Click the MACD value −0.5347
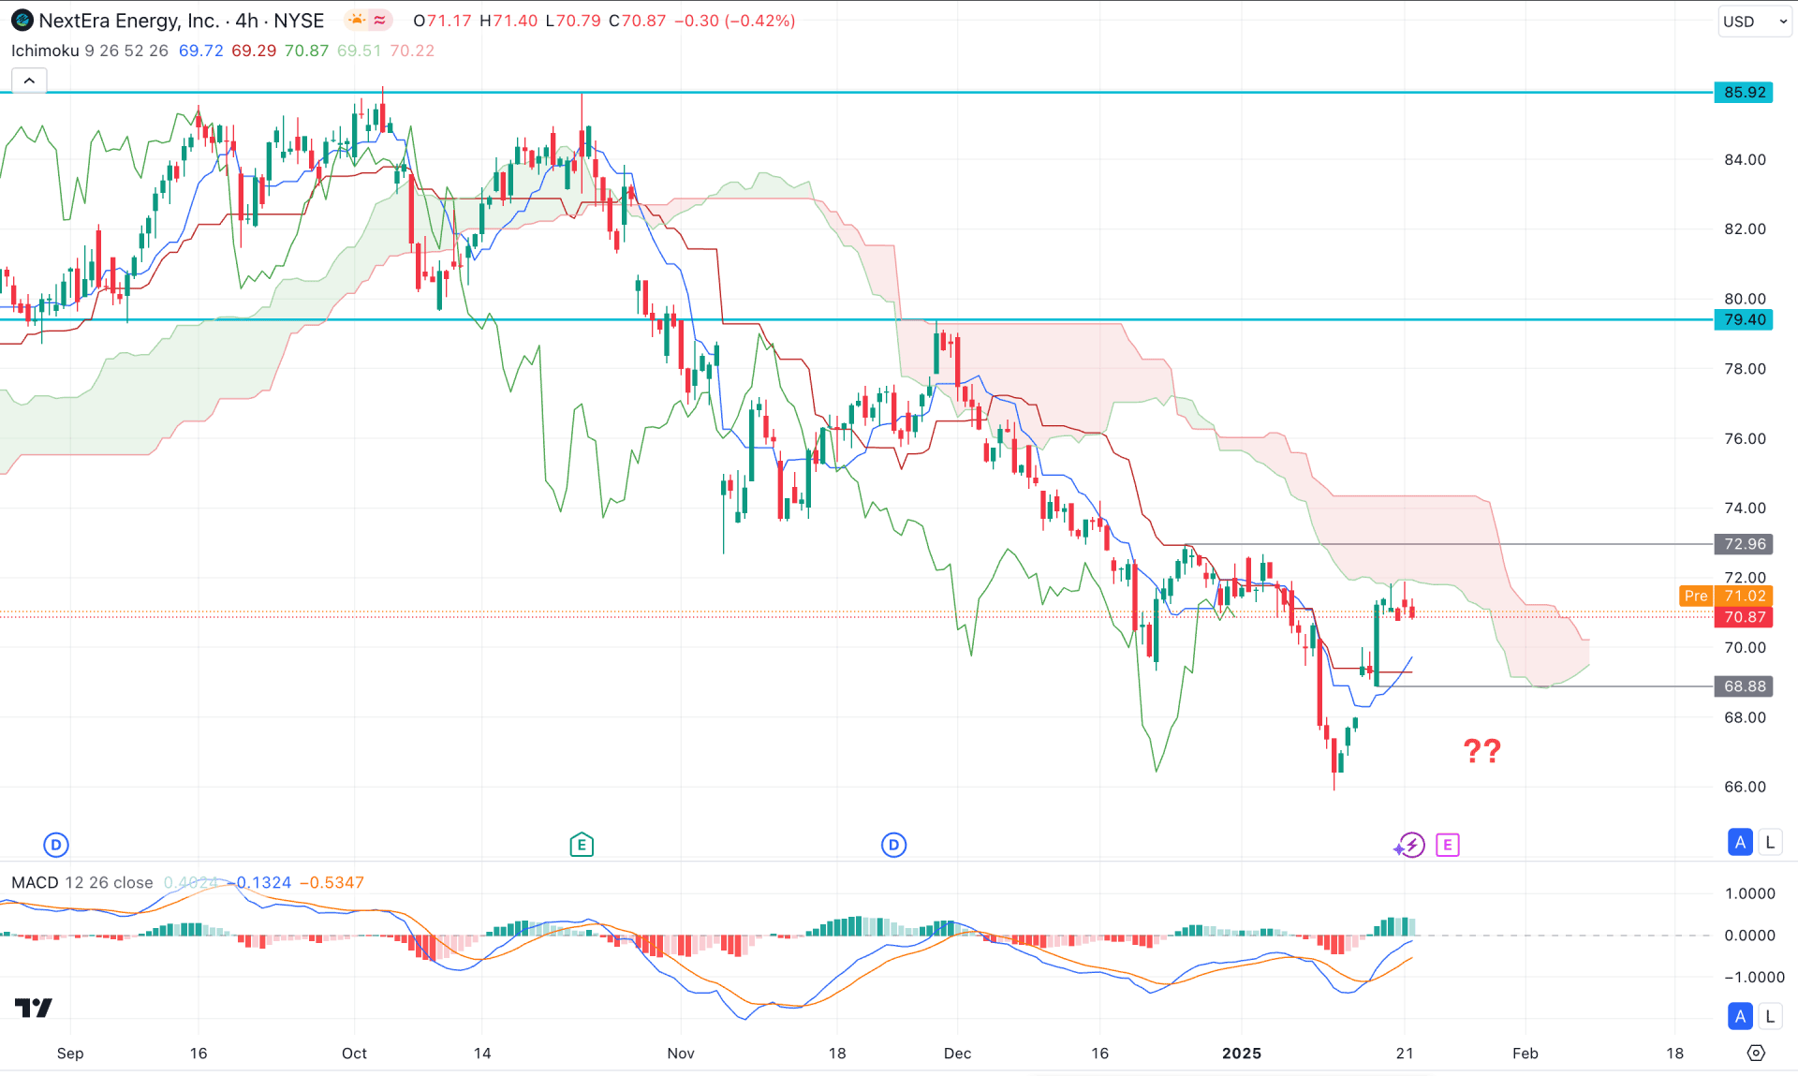 tap(332, 882)
